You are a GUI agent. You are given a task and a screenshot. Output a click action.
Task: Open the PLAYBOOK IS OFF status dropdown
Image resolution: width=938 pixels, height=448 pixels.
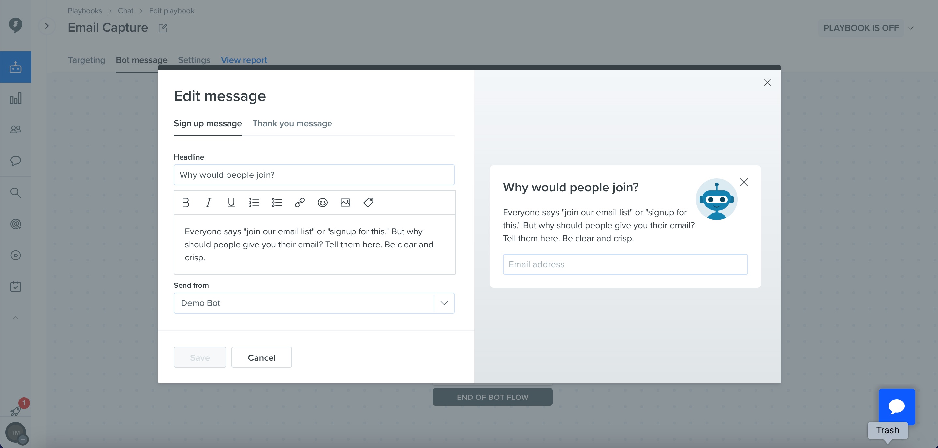[x=868, y=28]
